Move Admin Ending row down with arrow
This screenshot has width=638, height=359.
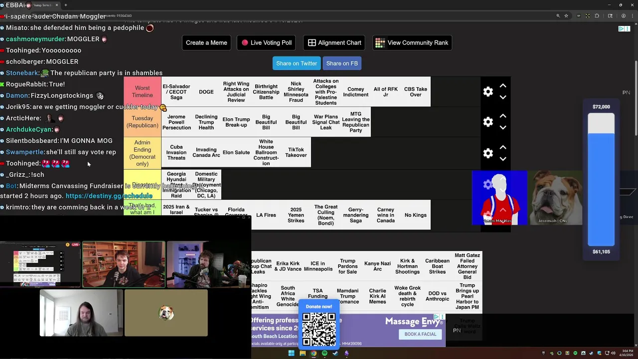coord(503,159)
